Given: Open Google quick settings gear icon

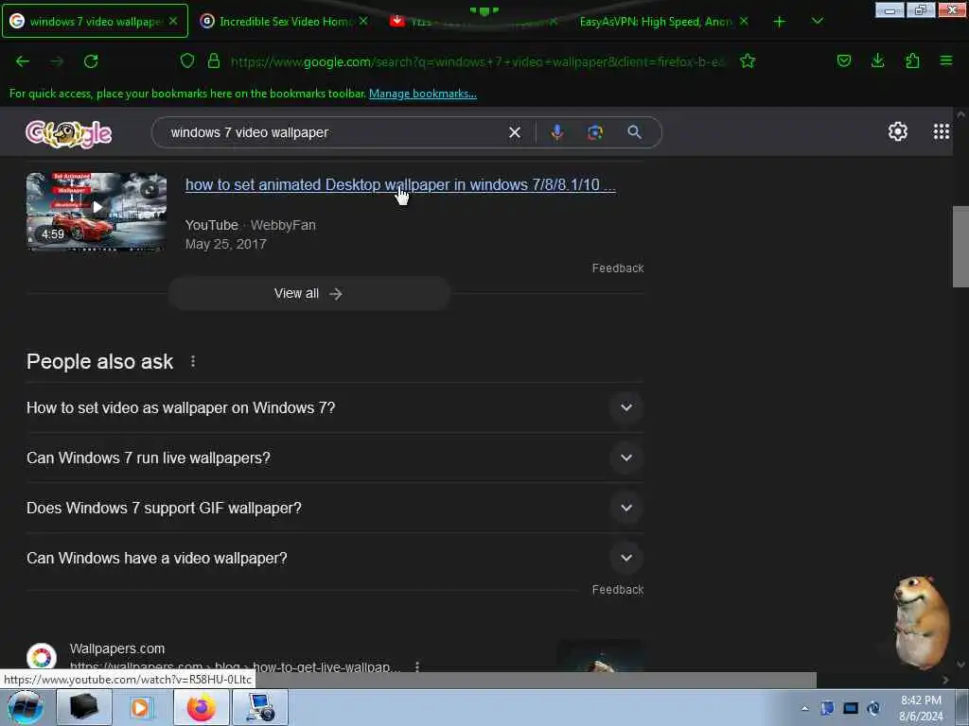Looking at the screenshot, I should (x=897, y=131).
